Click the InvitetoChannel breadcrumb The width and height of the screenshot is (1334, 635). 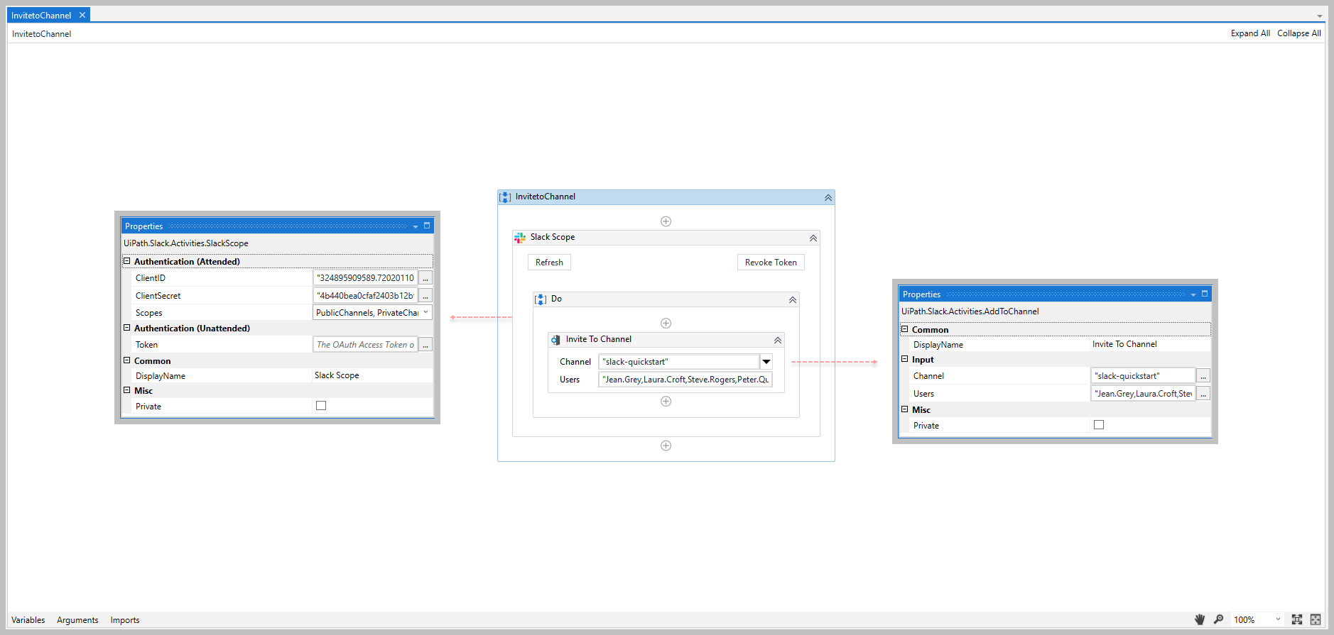point(41,34)
